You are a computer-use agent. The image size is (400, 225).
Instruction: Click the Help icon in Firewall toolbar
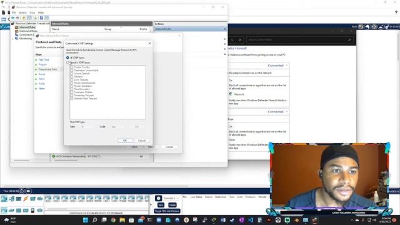(x=41, y=18)
